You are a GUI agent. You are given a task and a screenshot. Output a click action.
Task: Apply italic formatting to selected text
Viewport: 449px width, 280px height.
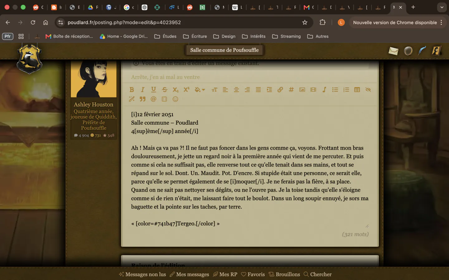[x=142, y=90]
